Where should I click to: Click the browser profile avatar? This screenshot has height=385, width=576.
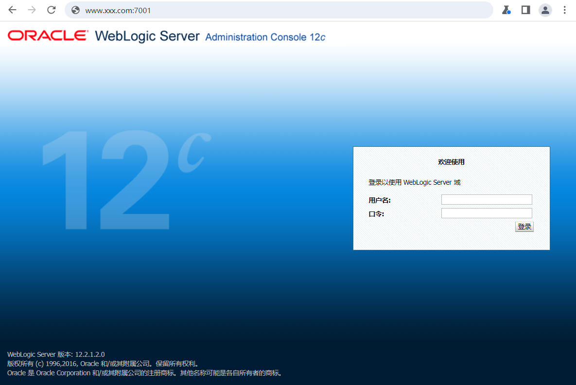point(545,10)
